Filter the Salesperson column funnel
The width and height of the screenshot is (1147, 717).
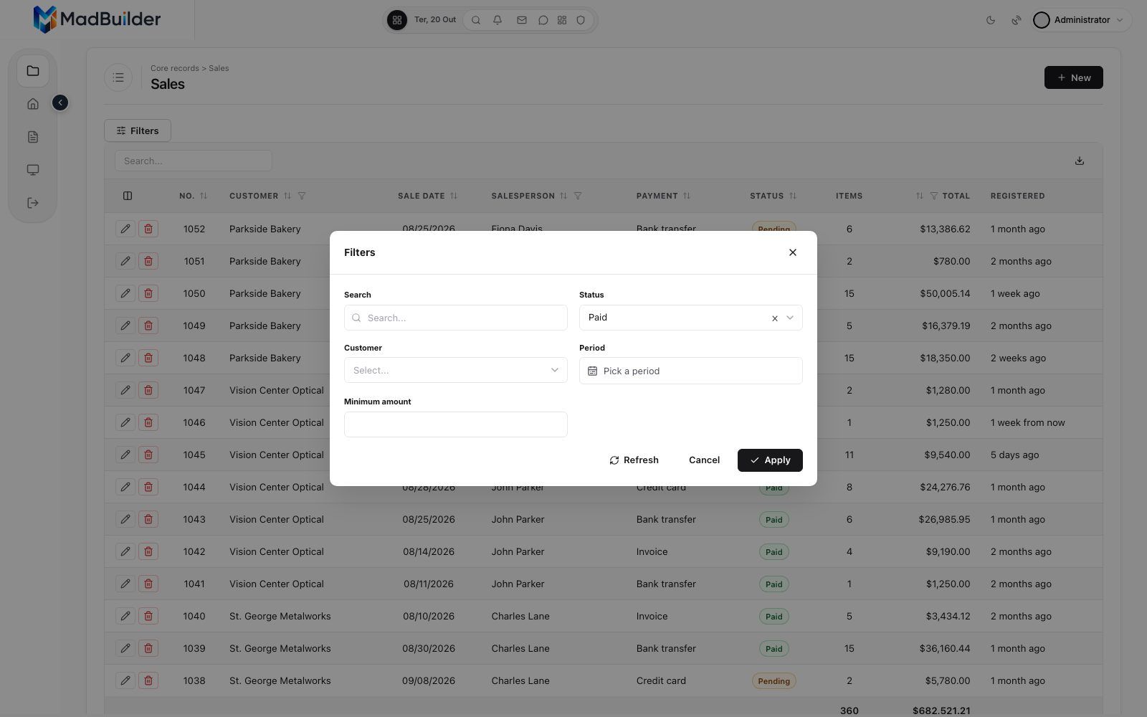coord(578,196)
